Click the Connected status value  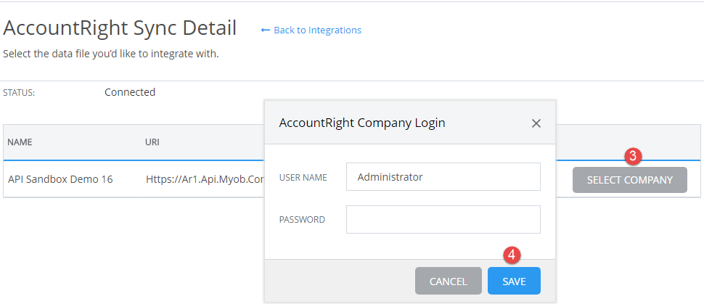[130, 92]
